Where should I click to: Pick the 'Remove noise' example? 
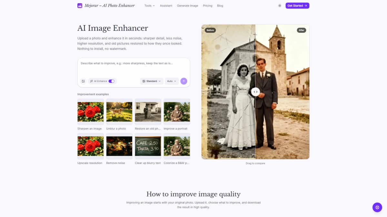pyautogui.click(x=119, y=149)
